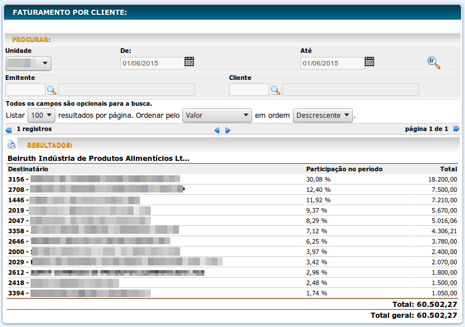Click the next page arrow
This screenshot has height=327, width=465.
228,130
